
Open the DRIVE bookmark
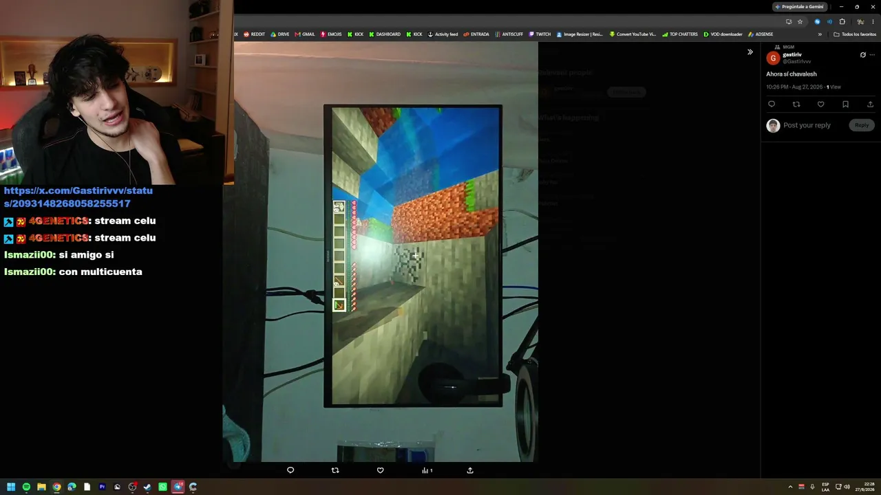(279, 34)
